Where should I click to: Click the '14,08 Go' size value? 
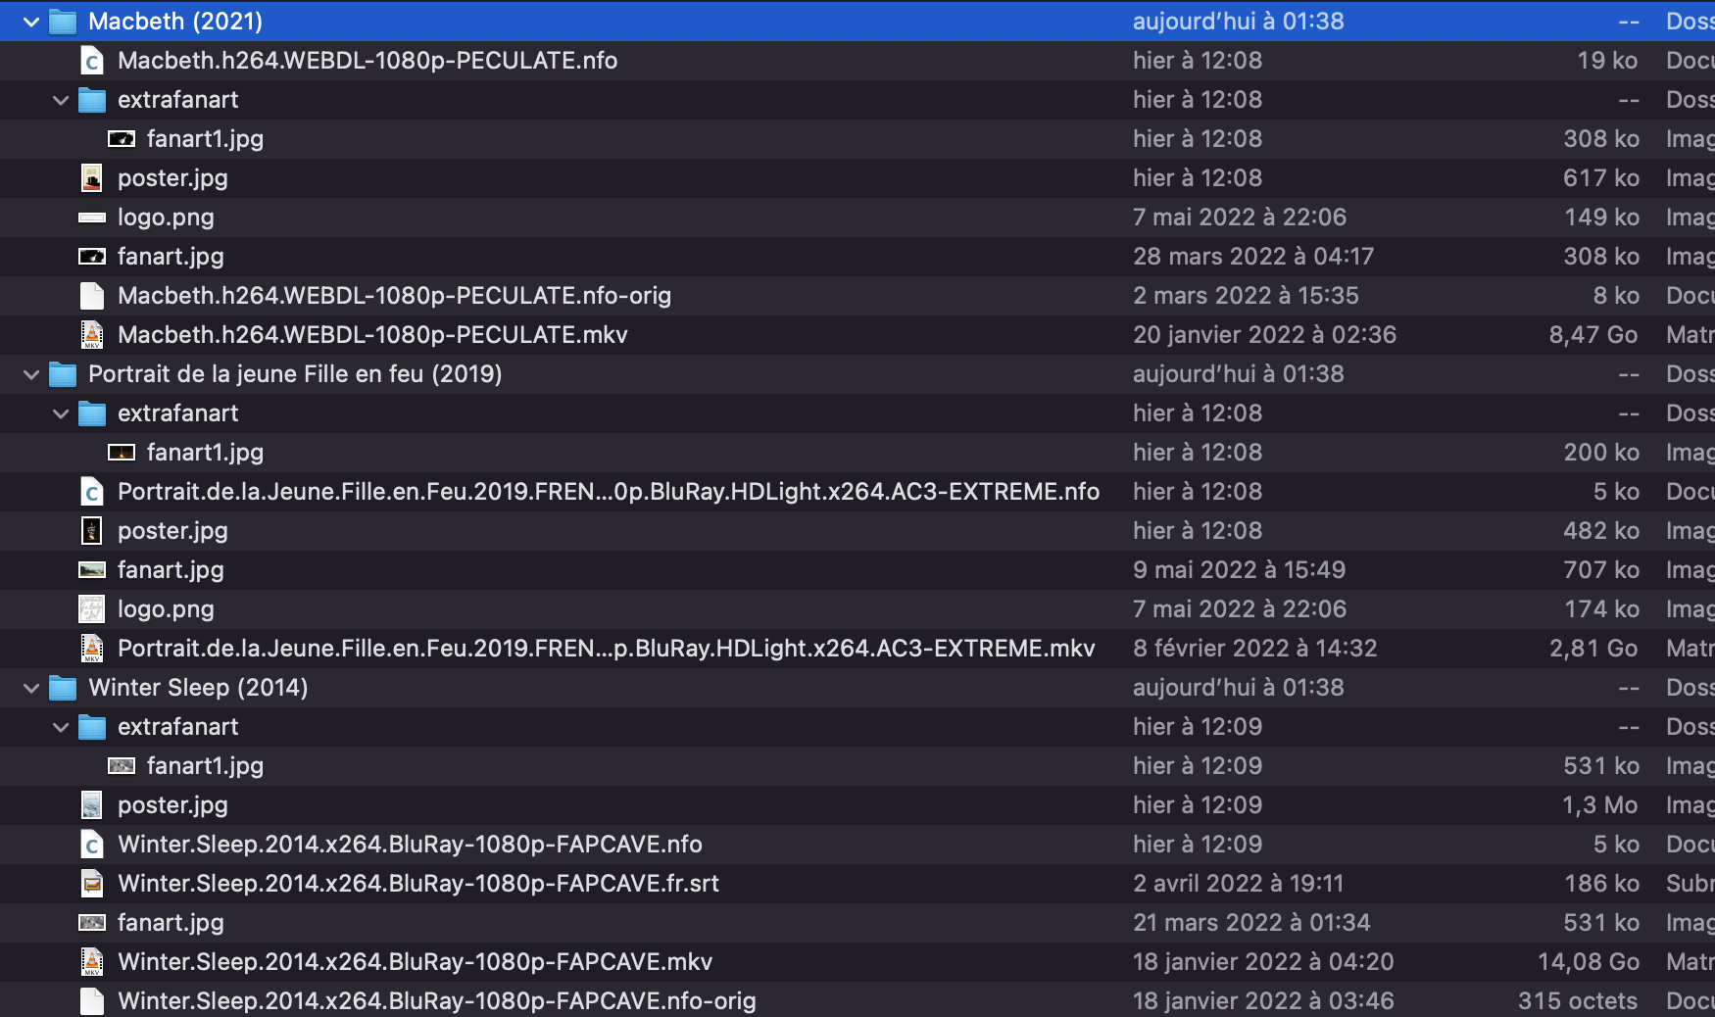coord(1588,962)
